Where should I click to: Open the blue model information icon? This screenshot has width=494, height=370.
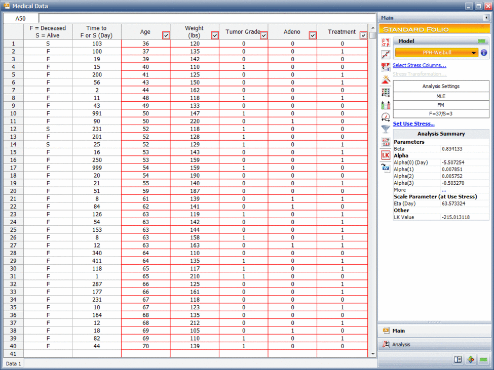coord(484,53)
